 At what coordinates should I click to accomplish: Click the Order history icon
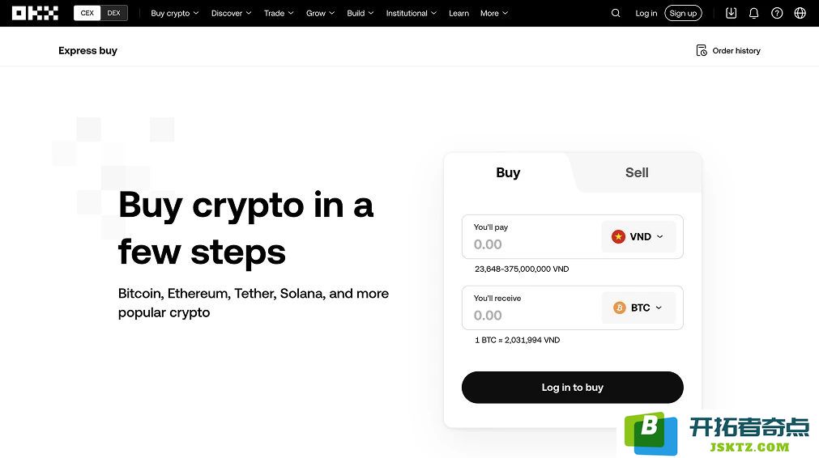[702, 51]
